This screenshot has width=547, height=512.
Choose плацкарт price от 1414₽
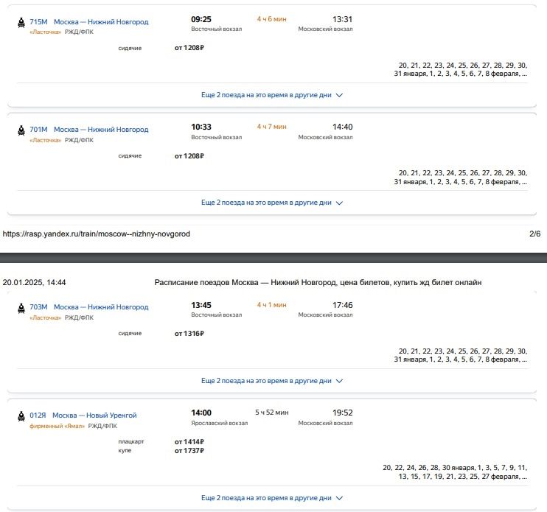pyautogui.click(x=189, y=442)
